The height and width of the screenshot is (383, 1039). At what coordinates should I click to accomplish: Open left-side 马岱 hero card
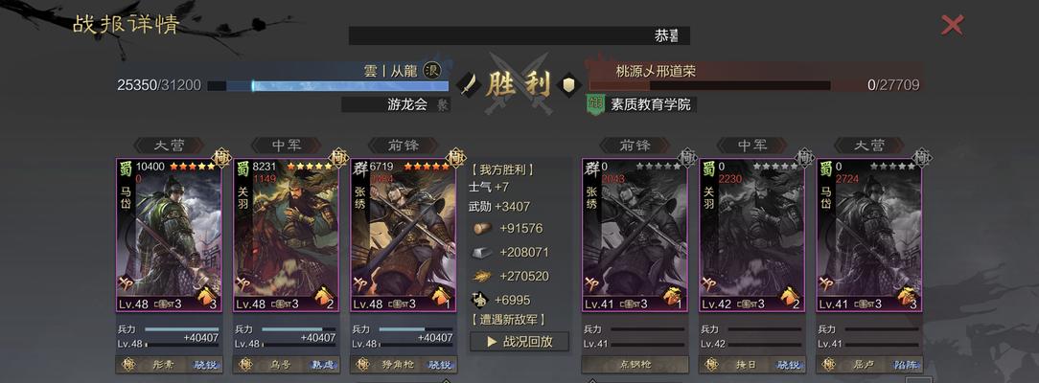(x=169, y=235)
